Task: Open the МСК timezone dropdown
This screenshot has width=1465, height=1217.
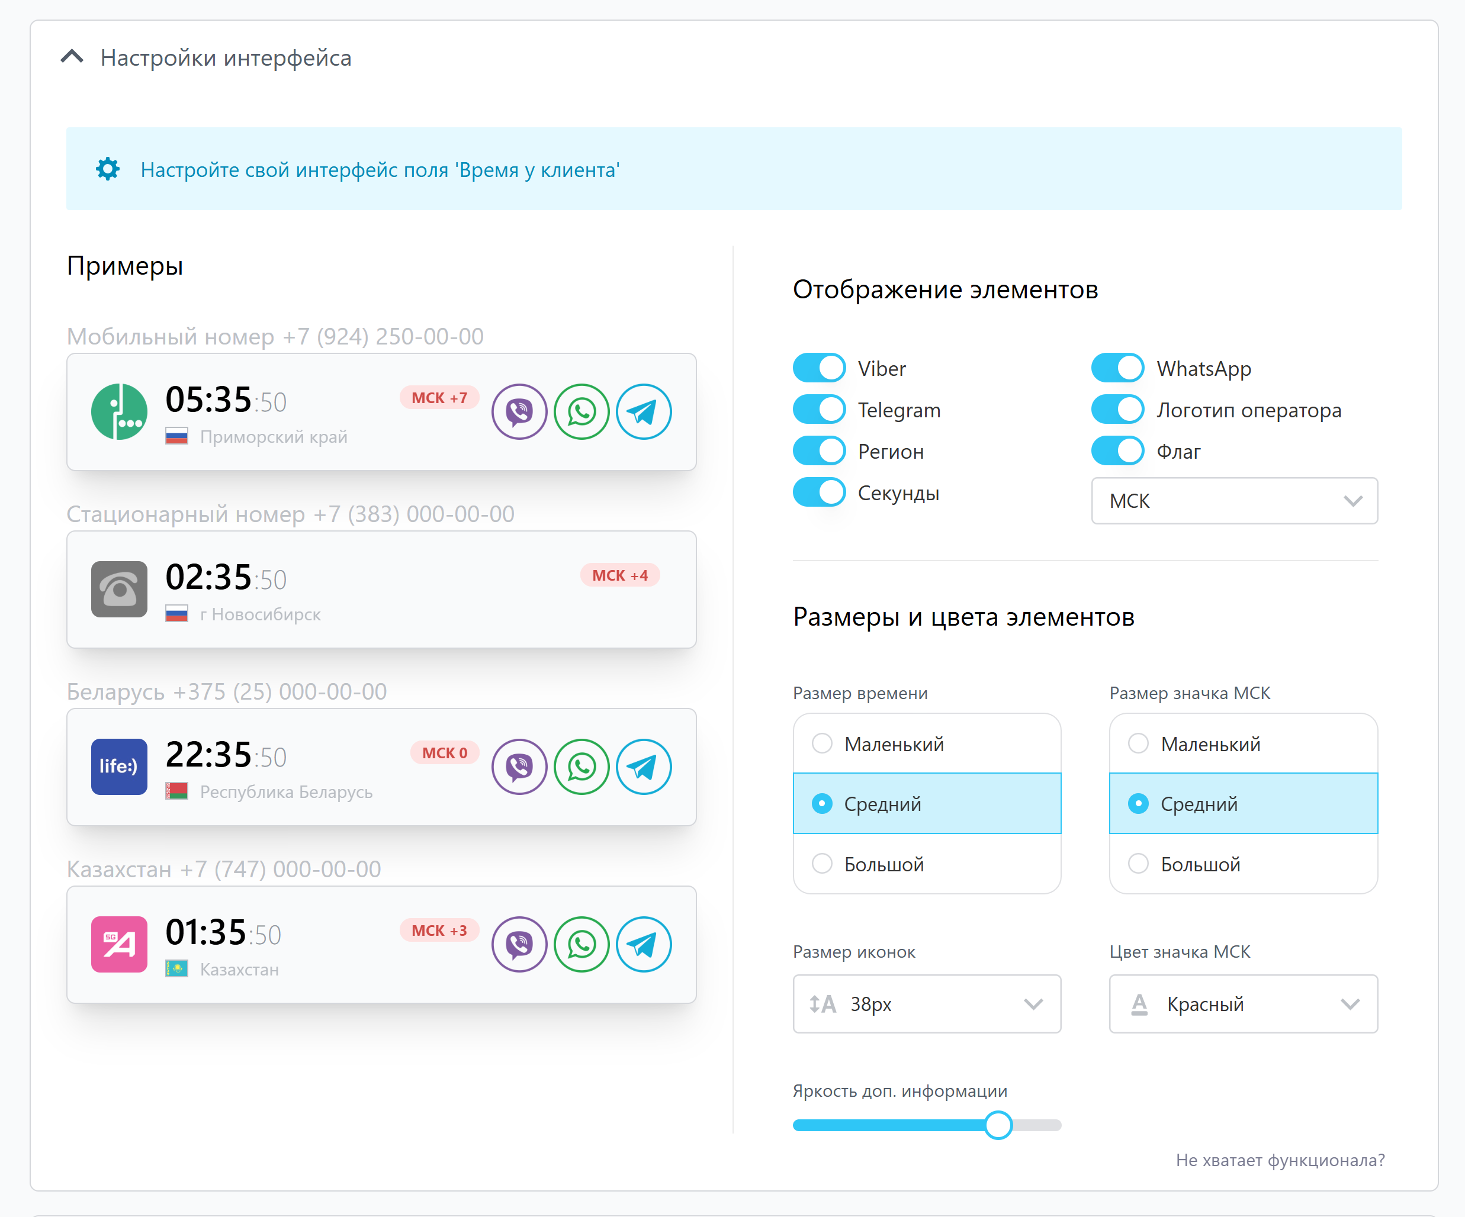Action: tap(1233, 501)
